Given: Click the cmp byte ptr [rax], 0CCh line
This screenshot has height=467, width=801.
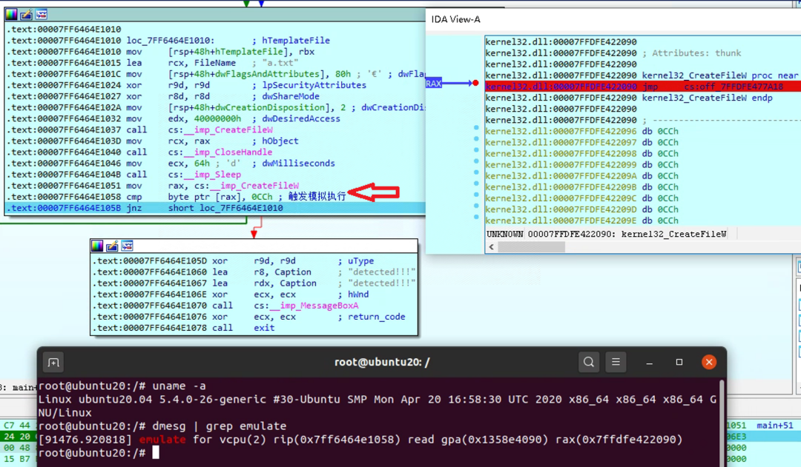Looking at the screenshot, I should 177,197.
